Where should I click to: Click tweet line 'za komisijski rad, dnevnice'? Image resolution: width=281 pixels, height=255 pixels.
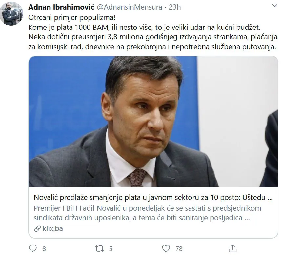coord(152,47)
